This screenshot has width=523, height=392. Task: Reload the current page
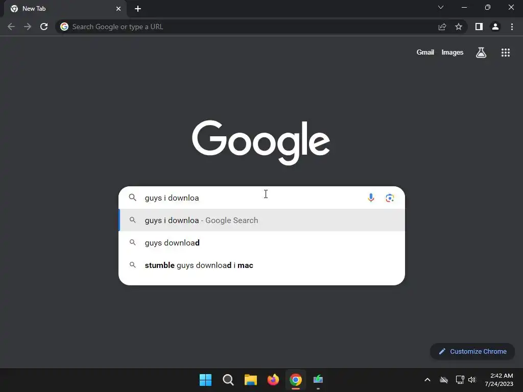[x=44, y=27]
